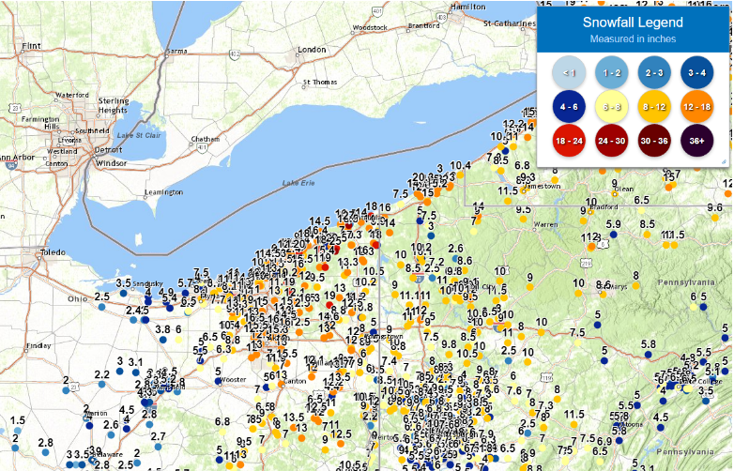This screenshot has width=734, height=471.
Task: Click the '30 - 36' maroon legend circle
Action: (654, 141)
